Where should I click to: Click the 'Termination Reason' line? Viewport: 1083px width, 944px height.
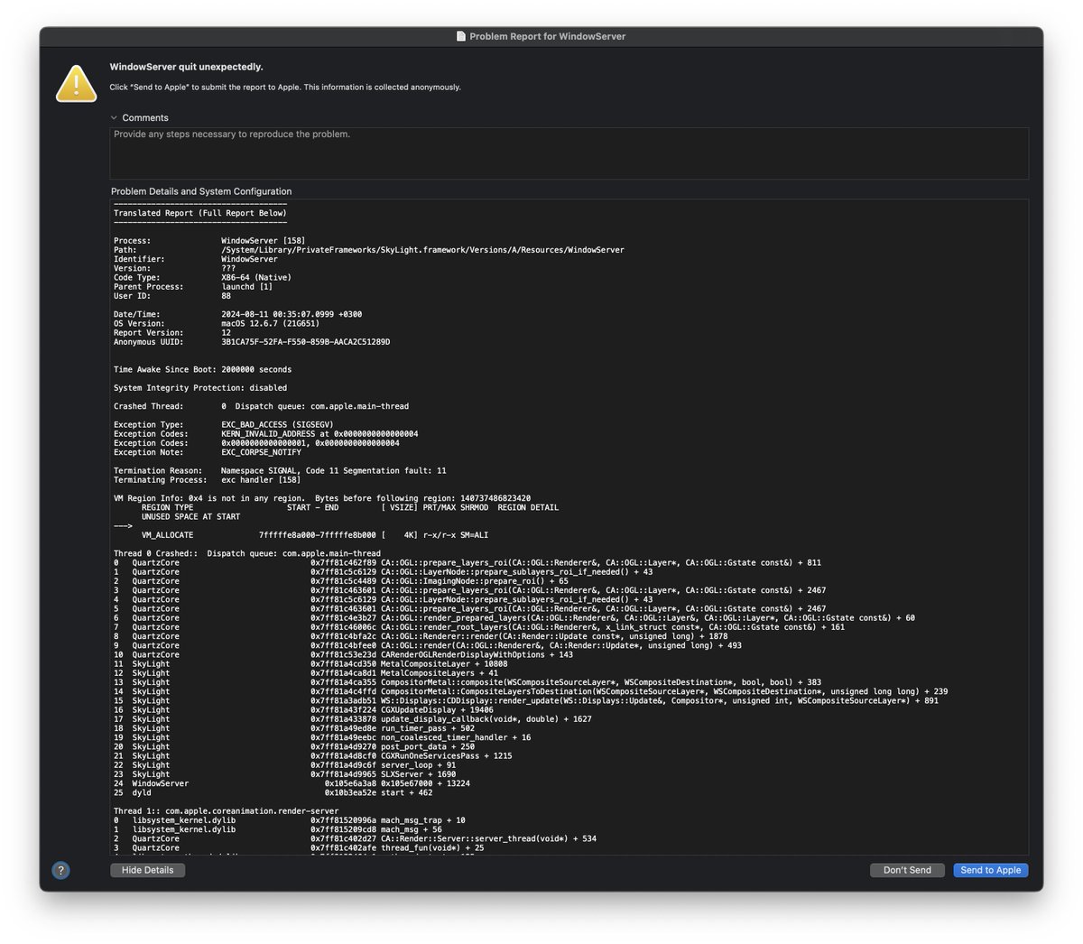point(280,471)
